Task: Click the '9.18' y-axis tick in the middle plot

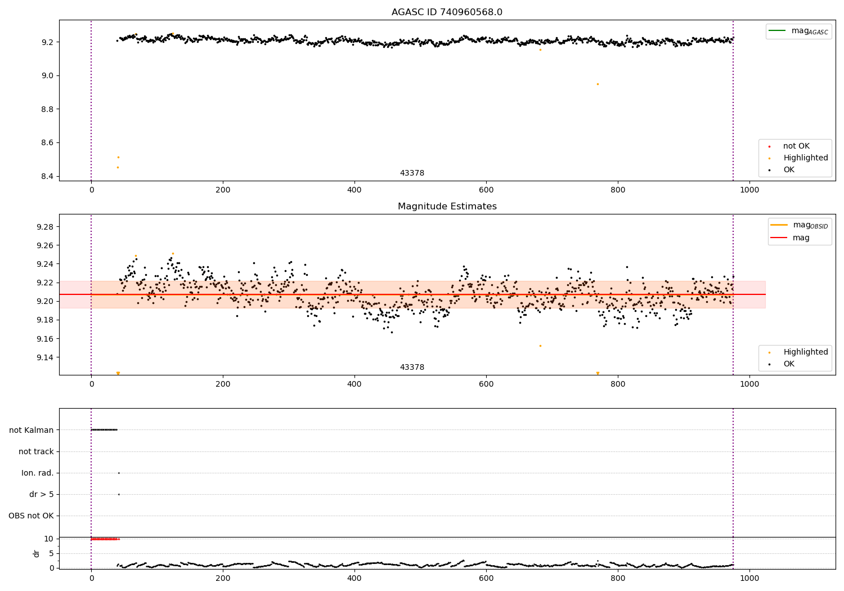Action: click(45, 320)
